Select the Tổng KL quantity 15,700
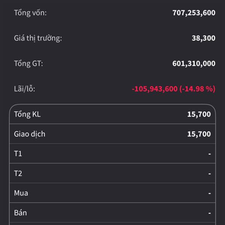Viewport: 225px width, 225px height. pos(199,114)
